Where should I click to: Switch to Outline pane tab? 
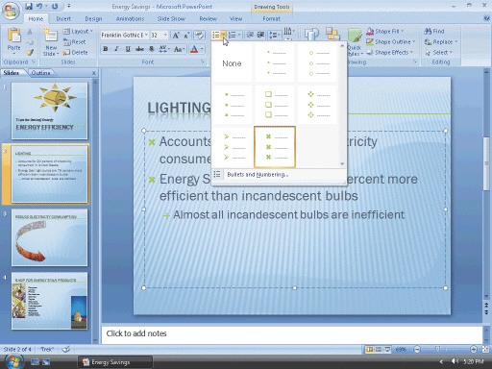[x=40, y=73]
